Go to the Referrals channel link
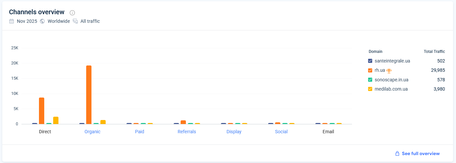This screenshot has width=456, height=163. 187,132
